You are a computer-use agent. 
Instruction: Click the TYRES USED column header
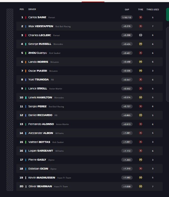click(x=153, y=9)
